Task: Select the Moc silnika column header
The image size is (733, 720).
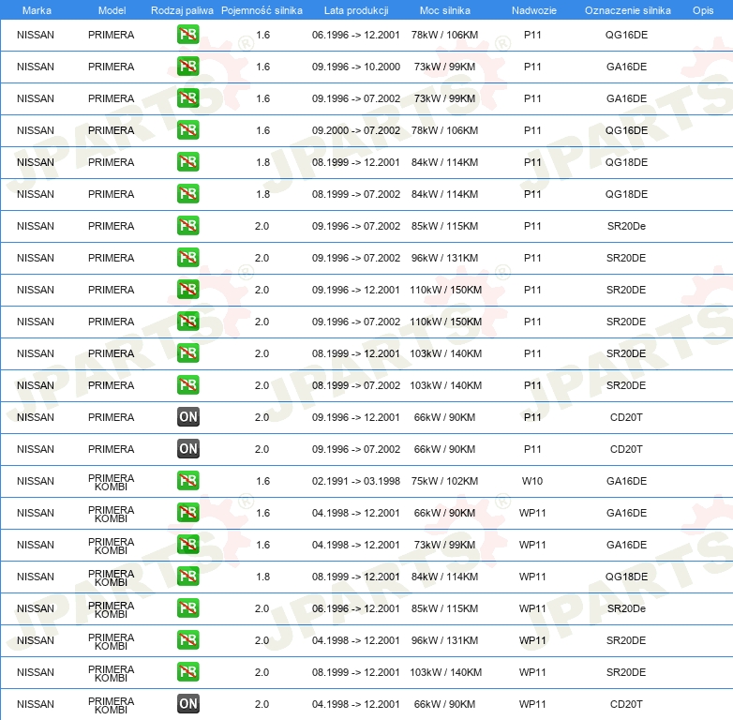Action: (x=444, y=10)
